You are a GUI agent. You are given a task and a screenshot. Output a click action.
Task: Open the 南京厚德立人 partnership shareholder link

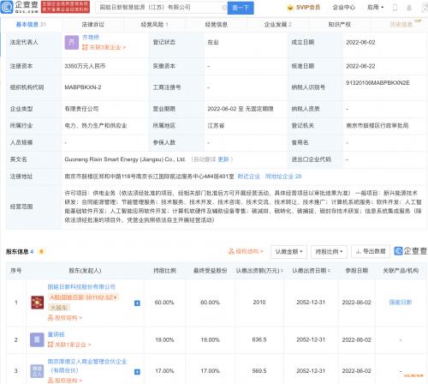pos(87,366)
